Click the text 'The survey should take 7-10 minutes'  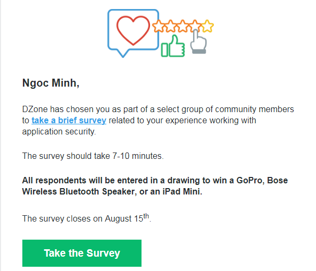tap(93, 156)
